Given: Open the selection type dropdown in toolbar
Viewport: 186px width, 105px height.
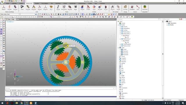Looking at the screenshot, I should (19, 14).
